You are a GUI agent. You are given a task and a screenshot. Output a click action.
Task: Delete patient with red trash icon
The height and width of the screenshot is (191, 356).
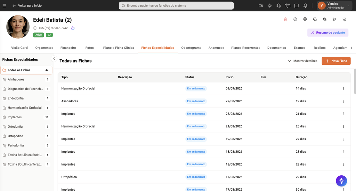pos(285,19)
